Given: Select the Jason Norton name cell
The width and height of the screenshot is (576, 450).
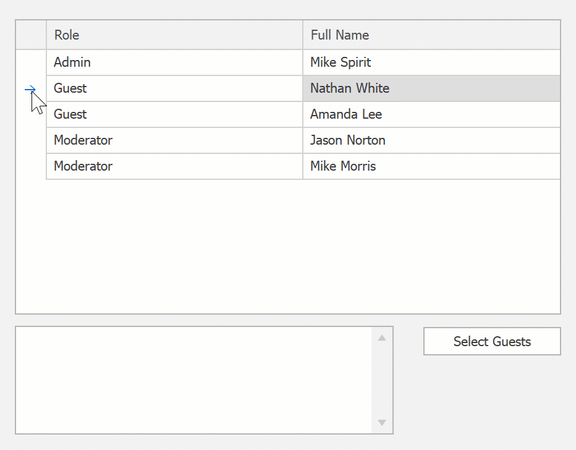Looking at the screenshot, I should (x=431, y=140).
